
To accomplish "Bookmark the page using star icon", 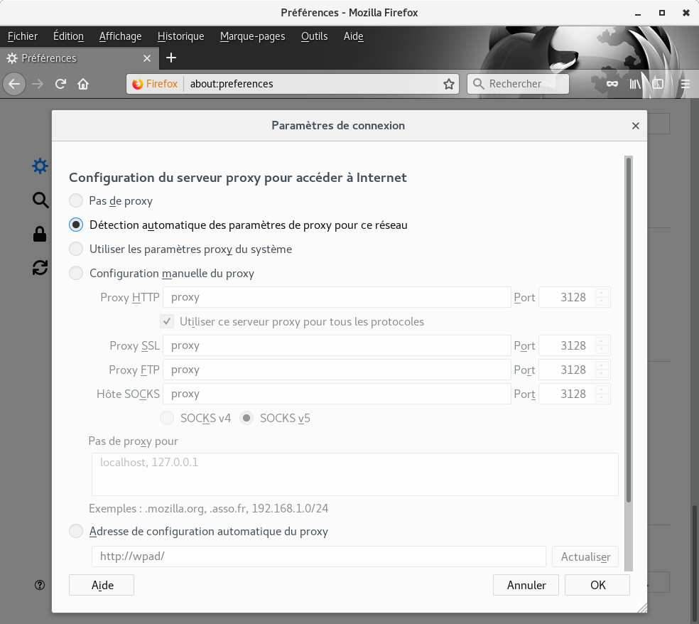I will pos(448,83).
